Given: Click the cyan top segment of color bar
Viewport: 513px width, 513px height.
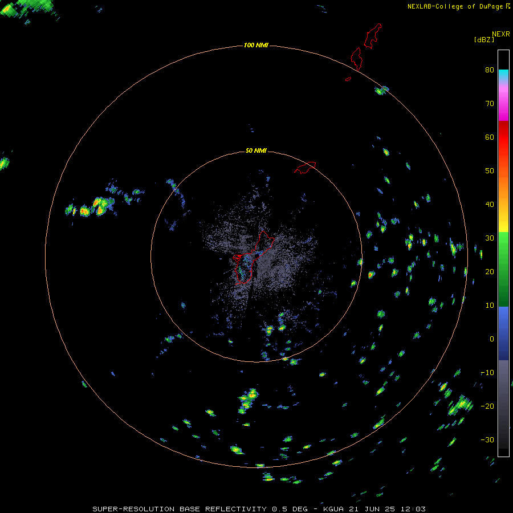Looking at the screenshot, I should (x=503, y=74).
